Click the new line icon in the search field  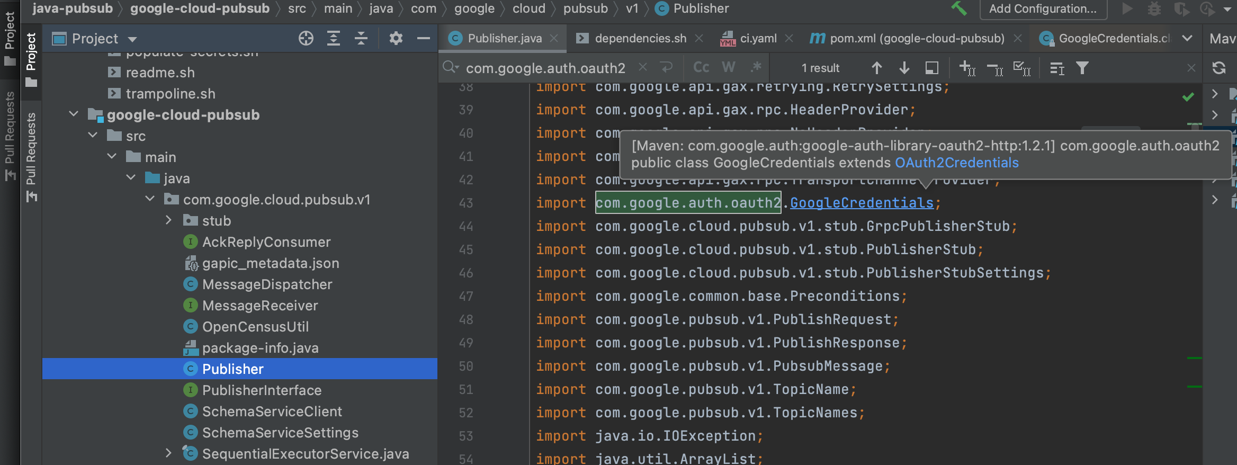tap(666, 67)
